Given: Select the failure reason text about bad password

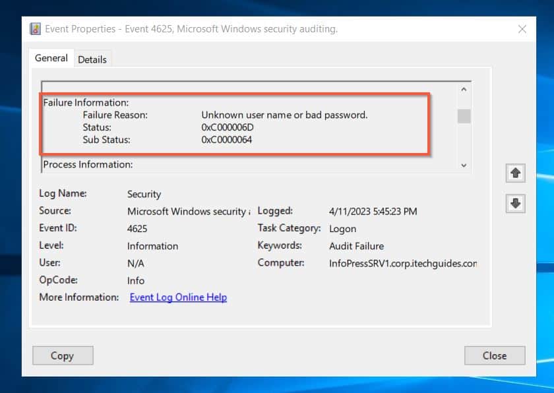Looking at the screenshot, I should (x=285, y=115).
